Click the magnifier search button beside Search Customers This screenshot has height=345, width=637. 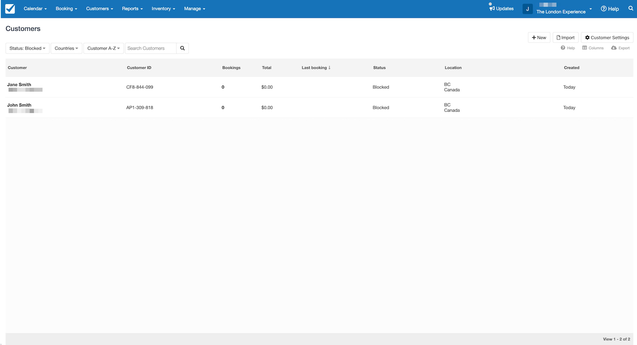point(183,48)
